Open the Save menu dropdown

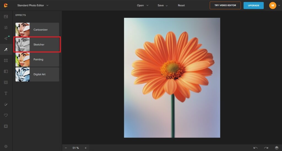point(162,6)
